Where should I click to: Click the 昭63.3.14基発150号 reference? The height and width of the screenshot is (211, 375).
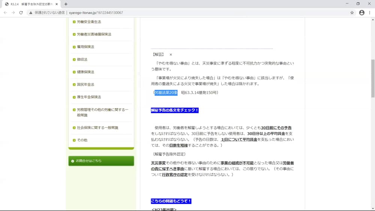click(199, 93)
